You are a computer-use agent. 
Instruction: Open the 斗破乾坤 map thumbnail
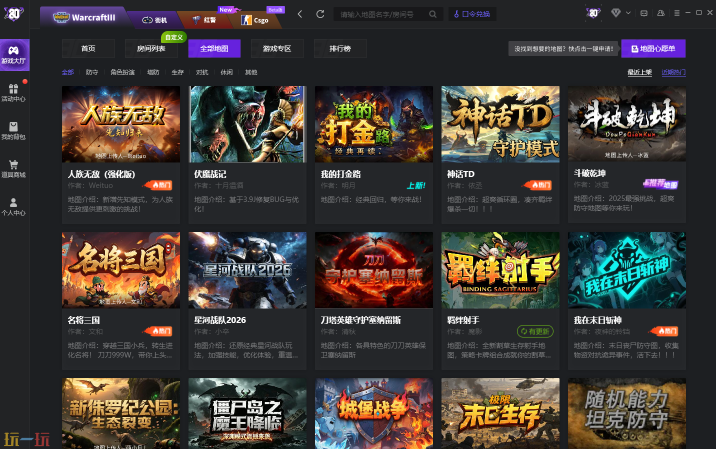click(x=627, y=123)
